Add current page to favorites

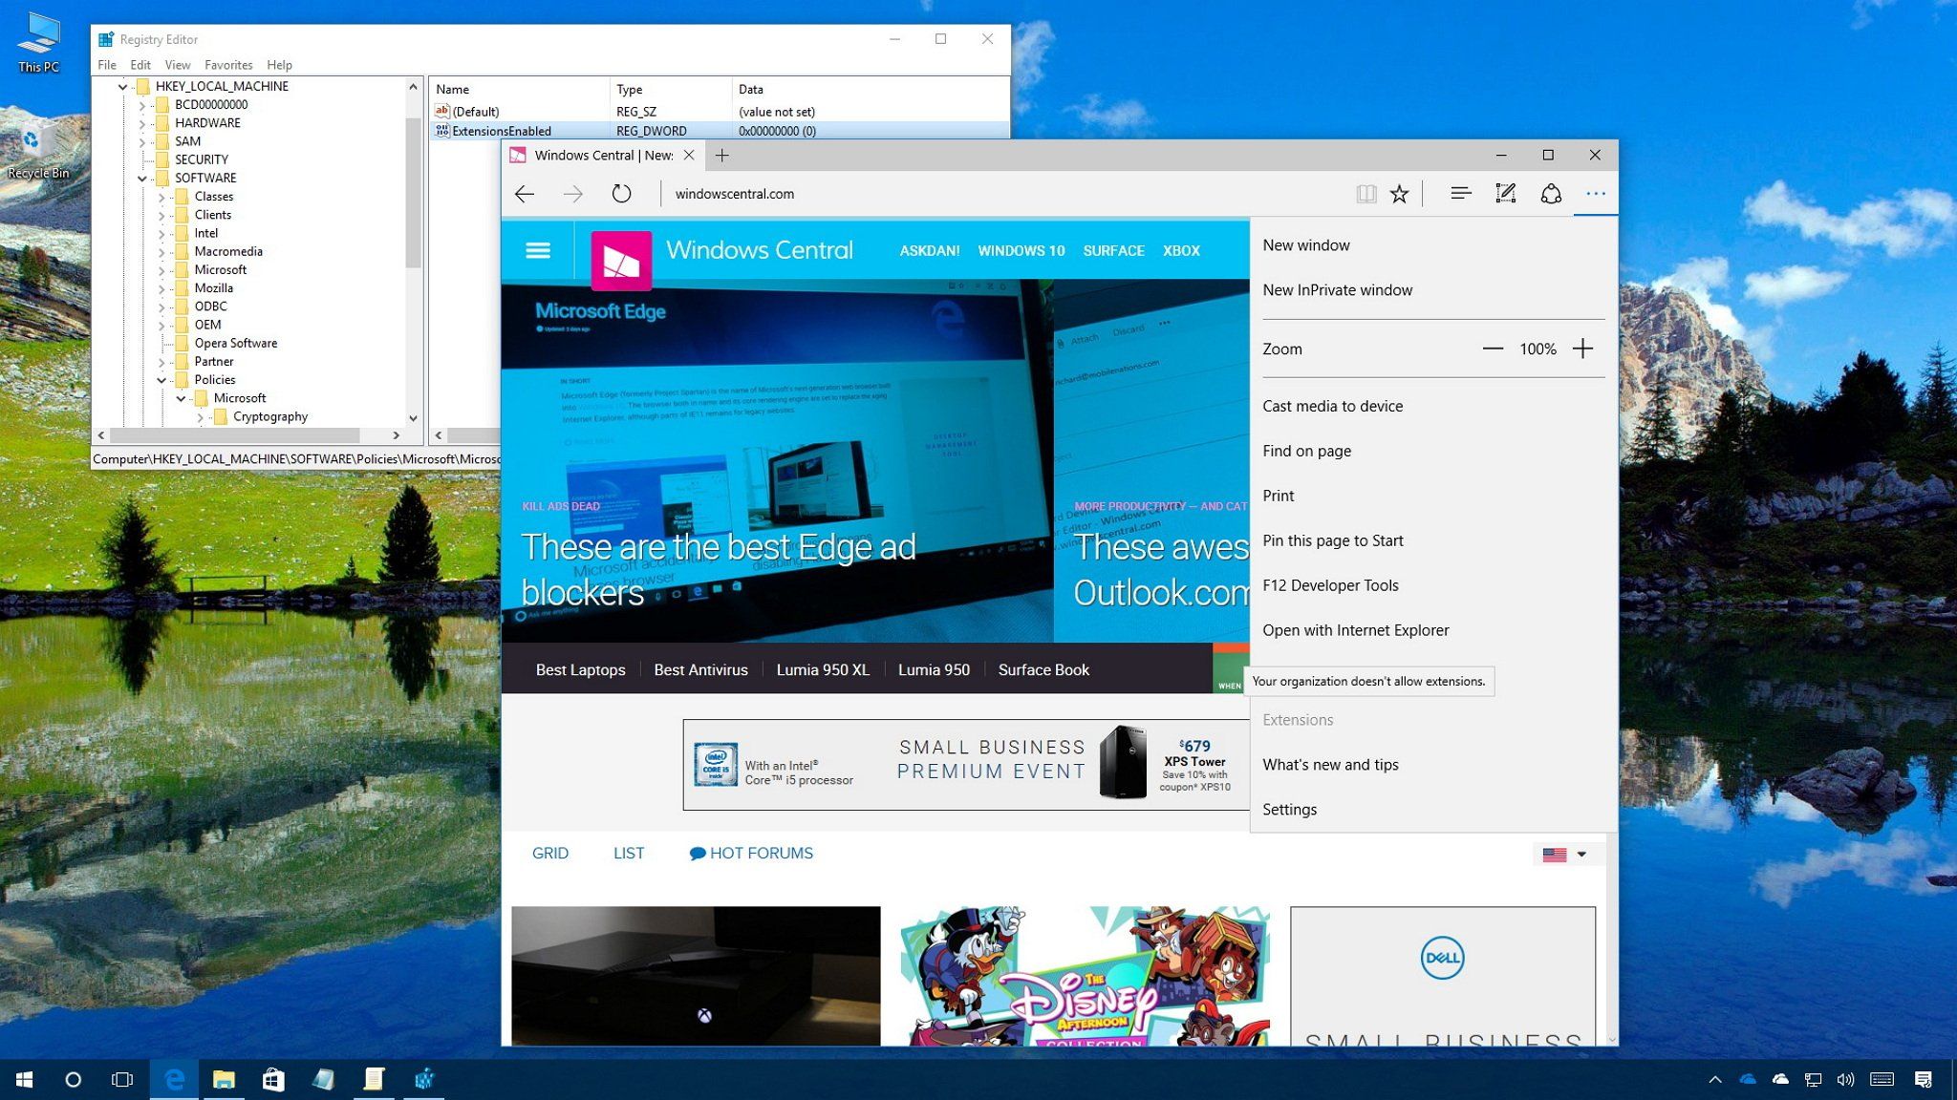pos(1399,194)
